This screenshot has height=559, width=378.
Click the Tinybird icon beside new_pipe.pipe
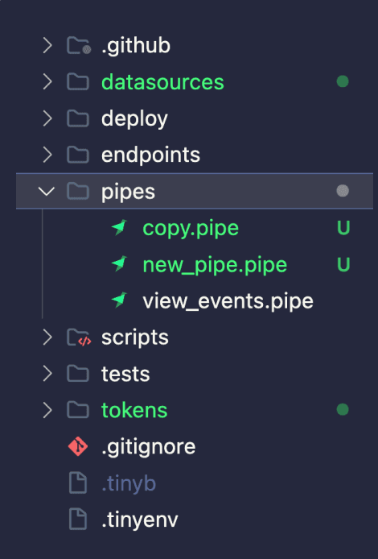[x=119, y=264]
